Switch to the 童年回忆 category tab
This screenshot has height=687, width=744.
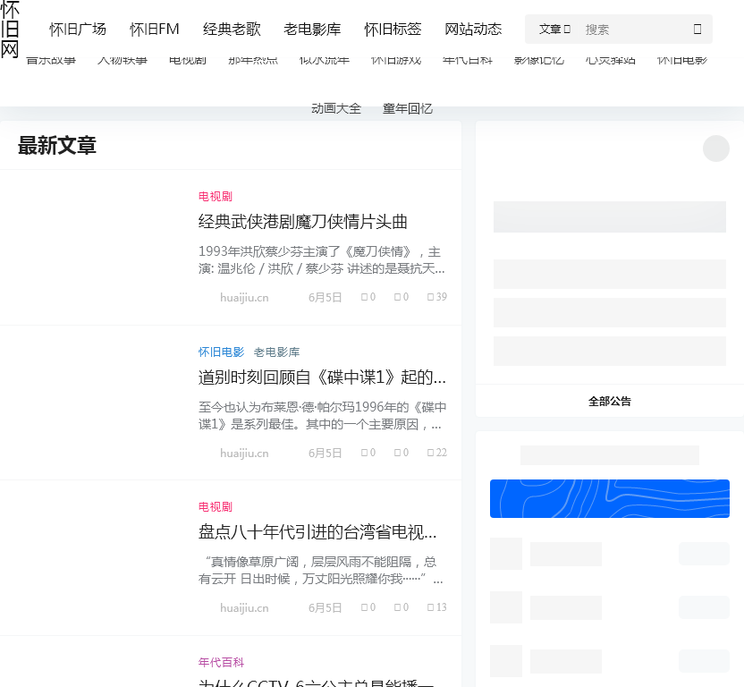pyautogui.click(x=408, y=108)
